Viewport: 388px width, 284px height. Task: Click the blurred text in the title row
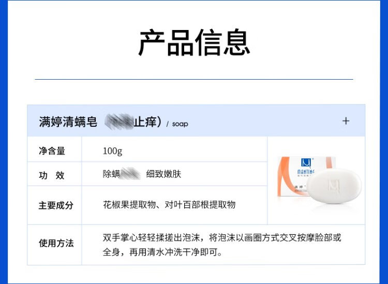[x=119, y=123]
